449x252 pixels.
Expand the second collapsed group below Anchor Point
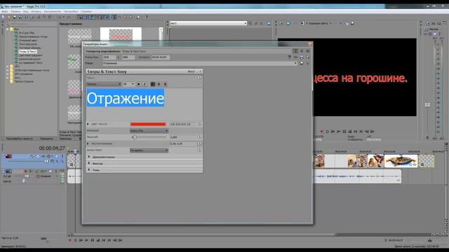pos(89,163)
